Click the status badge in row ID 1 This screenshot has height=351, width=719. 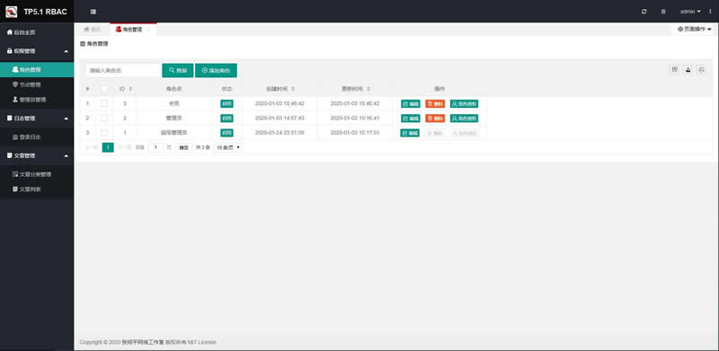click(x=226, y=134)
